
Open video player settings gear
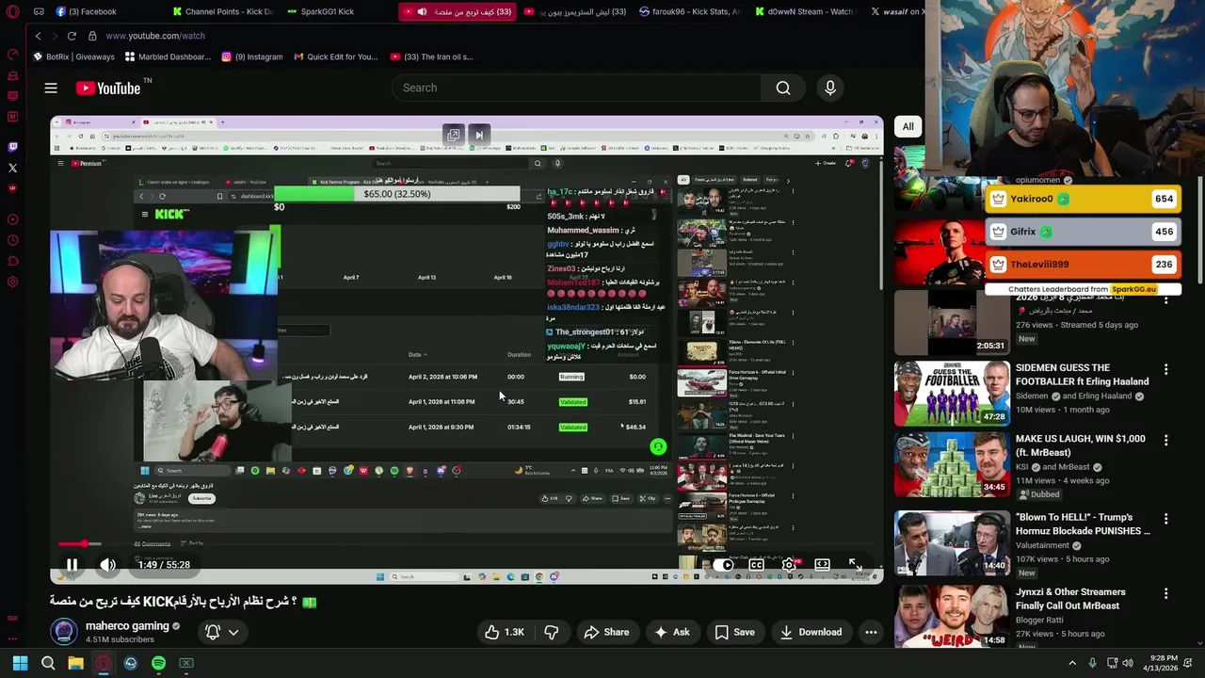click(789, 565)
